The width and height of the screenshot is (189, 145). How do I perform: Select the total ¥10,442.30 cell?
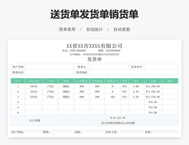(x=118, y=118)
